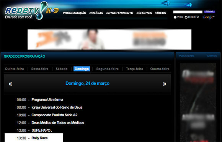Viewport: 222px width, 142px height.
Task: Switch to the Segunda-feira tab
Action: tap(107, 69)
